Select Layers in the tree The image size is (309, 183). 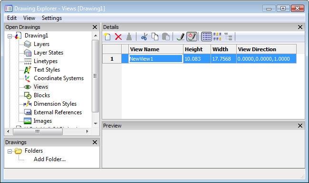(x=41, y=44)
